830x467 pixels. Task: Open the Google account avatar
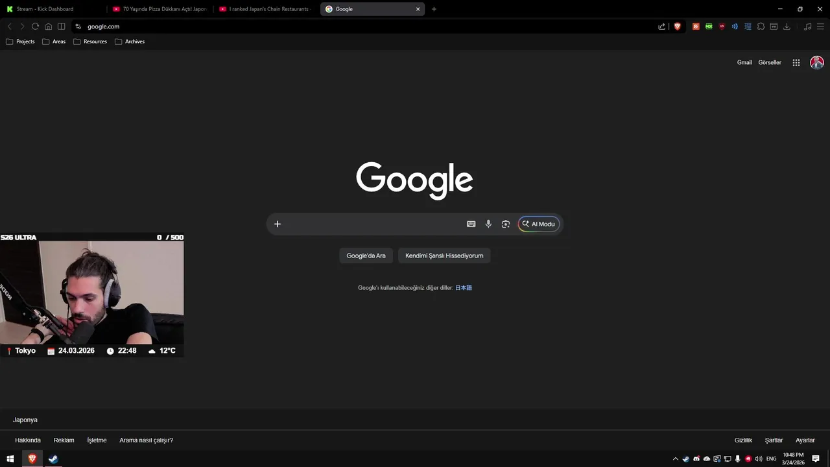tap(817, 63)
